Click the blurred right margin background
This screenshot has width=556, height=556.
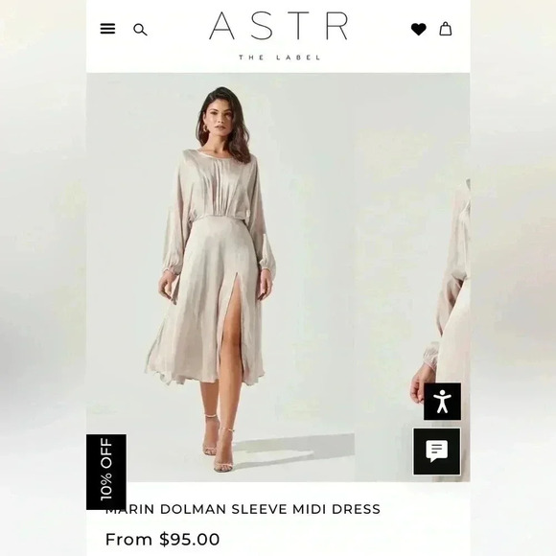tap(513, 278)
